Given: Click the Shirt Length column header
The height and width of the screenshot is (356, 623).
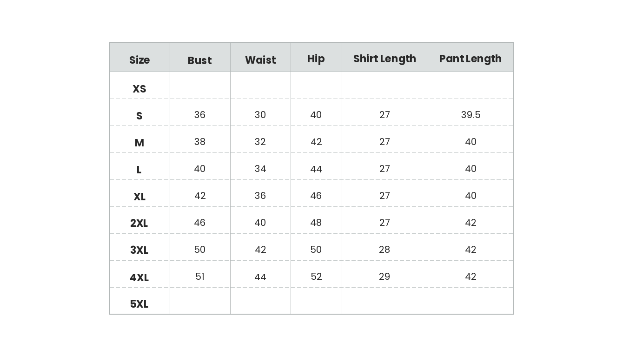Looking at the screenshot, I should coord(384,59).
